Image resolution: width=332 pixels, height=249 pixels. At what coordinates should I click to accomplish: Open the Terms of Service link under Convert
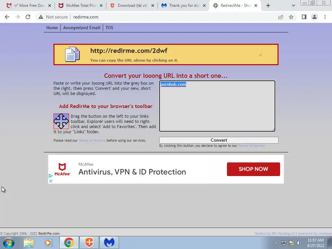252,146
